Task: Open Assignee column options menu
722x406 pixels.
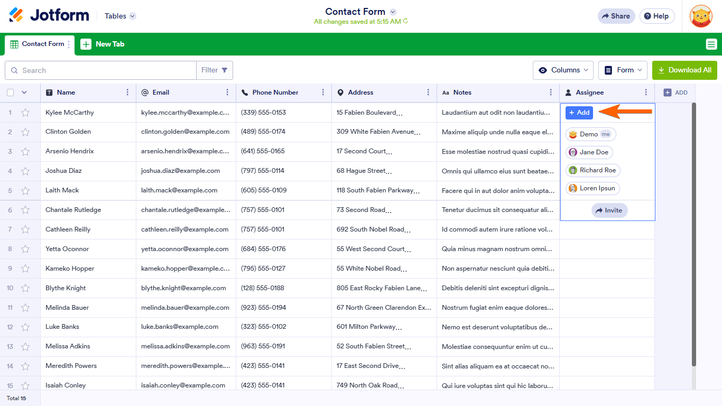Action: [x=646, y=93]
